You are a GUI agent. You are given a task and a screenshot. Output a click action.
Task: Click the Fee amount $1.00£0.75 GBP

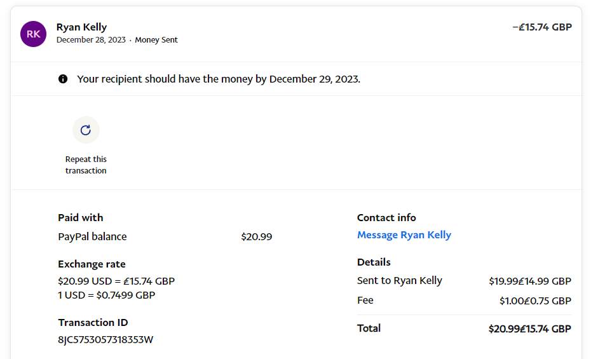535,301
